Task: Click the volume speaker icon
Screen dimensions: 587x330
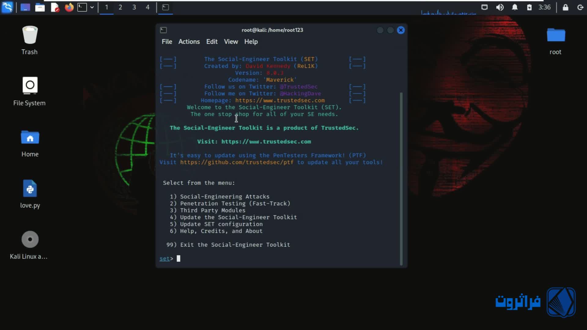Action: click(x=500, y=7)
